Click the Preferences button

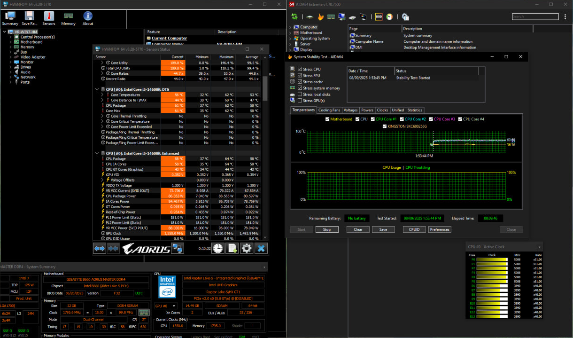point(440,229)
